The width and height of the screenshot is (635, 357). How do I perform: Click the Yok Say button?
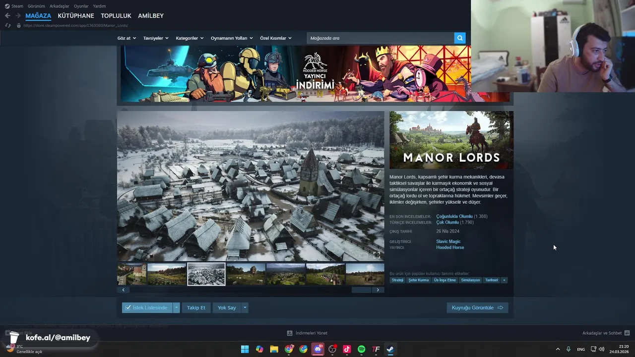(227, 307)
